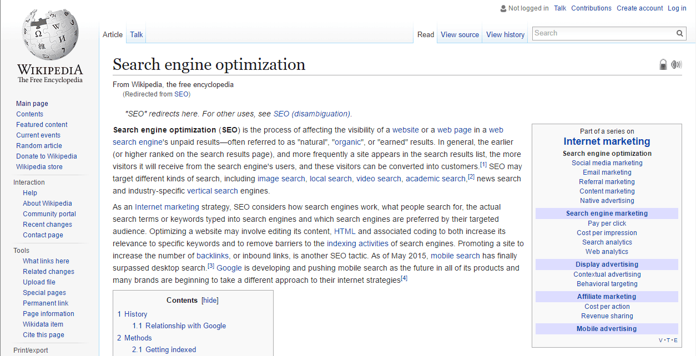Open Wikidata item link
Viewport: 696px width, 356px height.
point(43,324)
